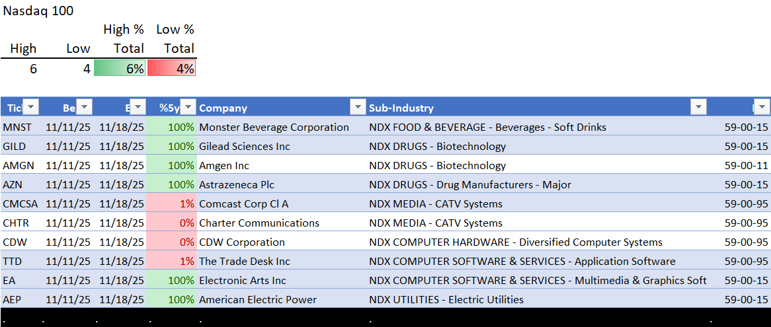Click The Trade Desk Inc company cell
771x327 pixels.
click(x=245, y=261)
